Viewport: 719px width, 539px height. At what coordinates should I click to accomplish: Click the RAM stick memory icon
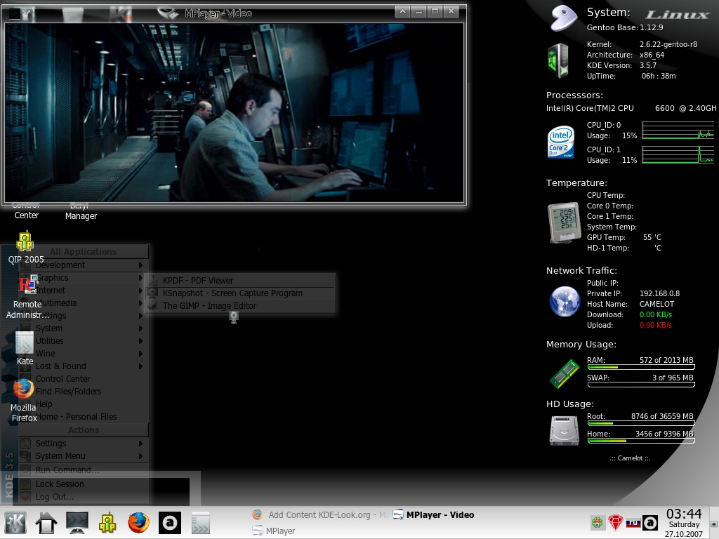point(565,373)
